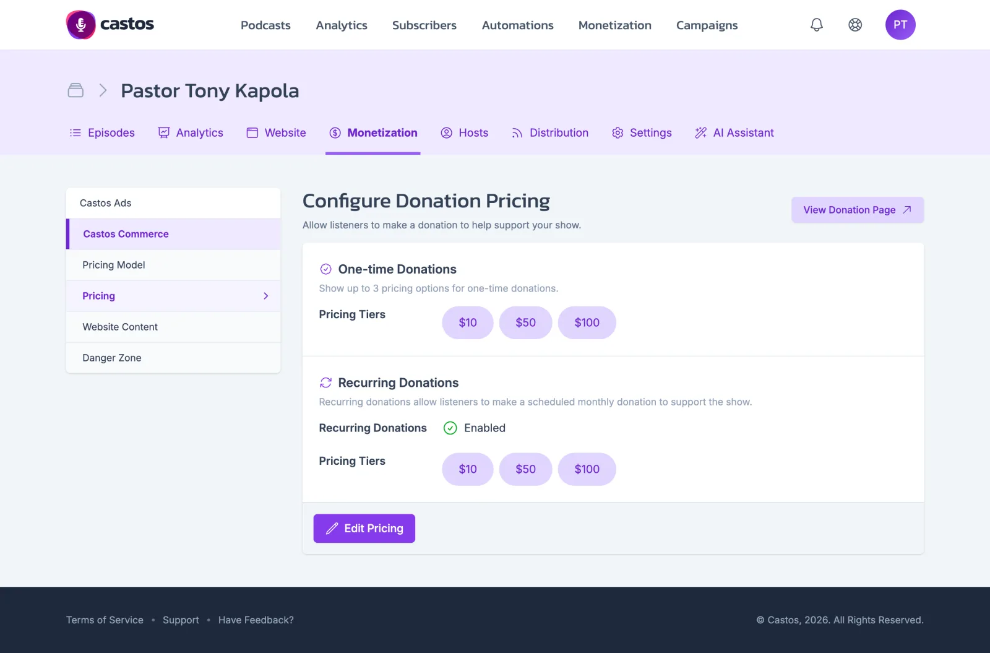The image size is (990, 653).
Task: Open Danger Zone sidebar item
Action: click(173, 358)
